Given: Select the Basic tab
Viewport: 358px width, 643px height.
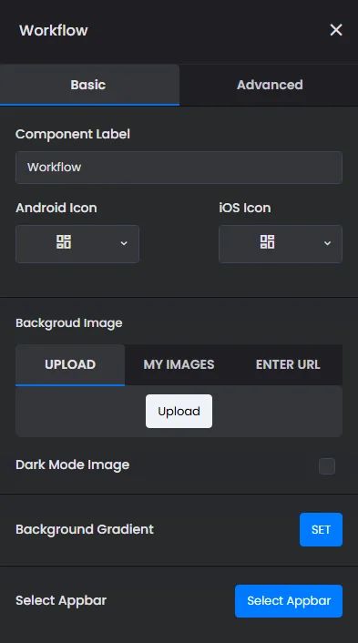Looking at the screenshot, I should [x=88, y=85].
